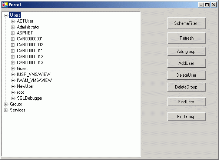
Task: Expand the SQLDebugger node
Action: point(13,98)
